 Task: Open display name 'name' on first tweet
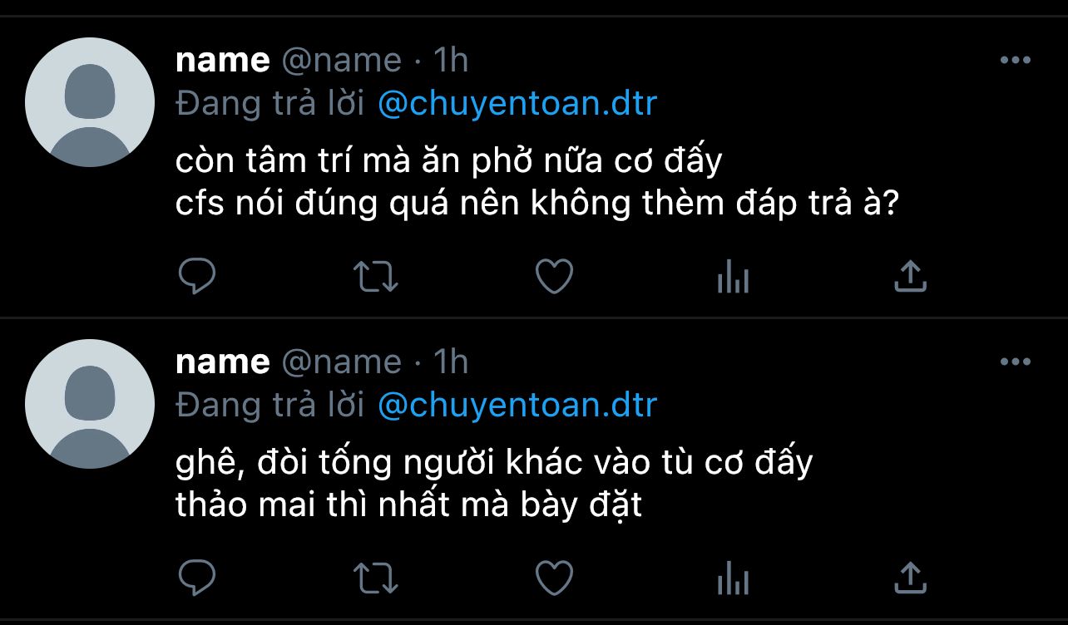(223, 61)
